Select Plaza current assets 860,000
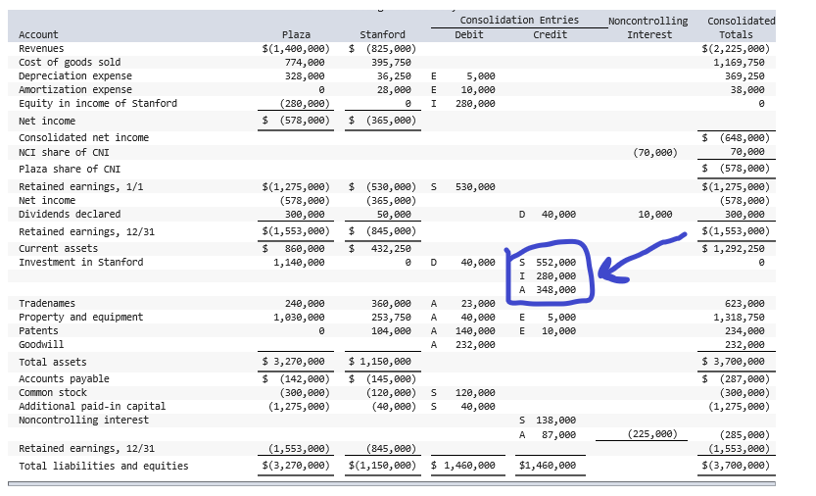Viewport: 816px width, 496px height. coord(305,249)
